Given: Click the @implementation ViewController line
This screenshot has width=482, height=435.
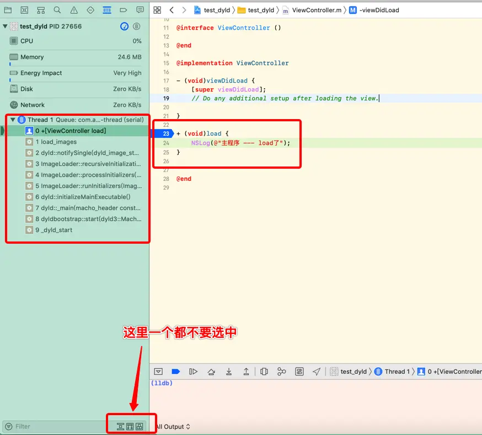Looking at the screenshot, I should [232, 63].
